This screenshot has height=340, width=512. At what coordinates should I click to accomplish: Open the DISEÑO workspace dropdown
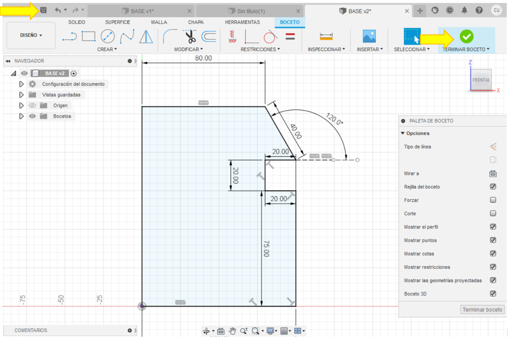point(31,35)
